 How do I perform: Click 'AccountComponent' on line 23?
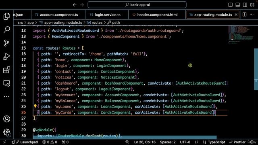[122, 95]
